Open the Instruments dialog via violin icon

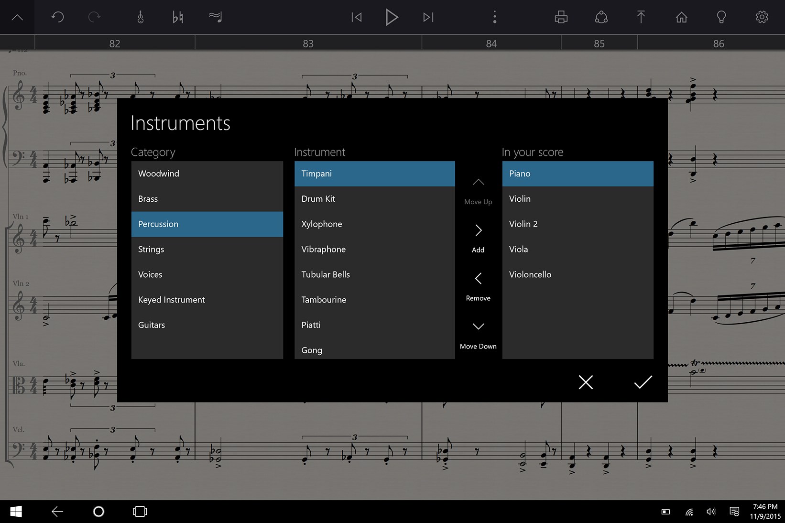[142, 17]
